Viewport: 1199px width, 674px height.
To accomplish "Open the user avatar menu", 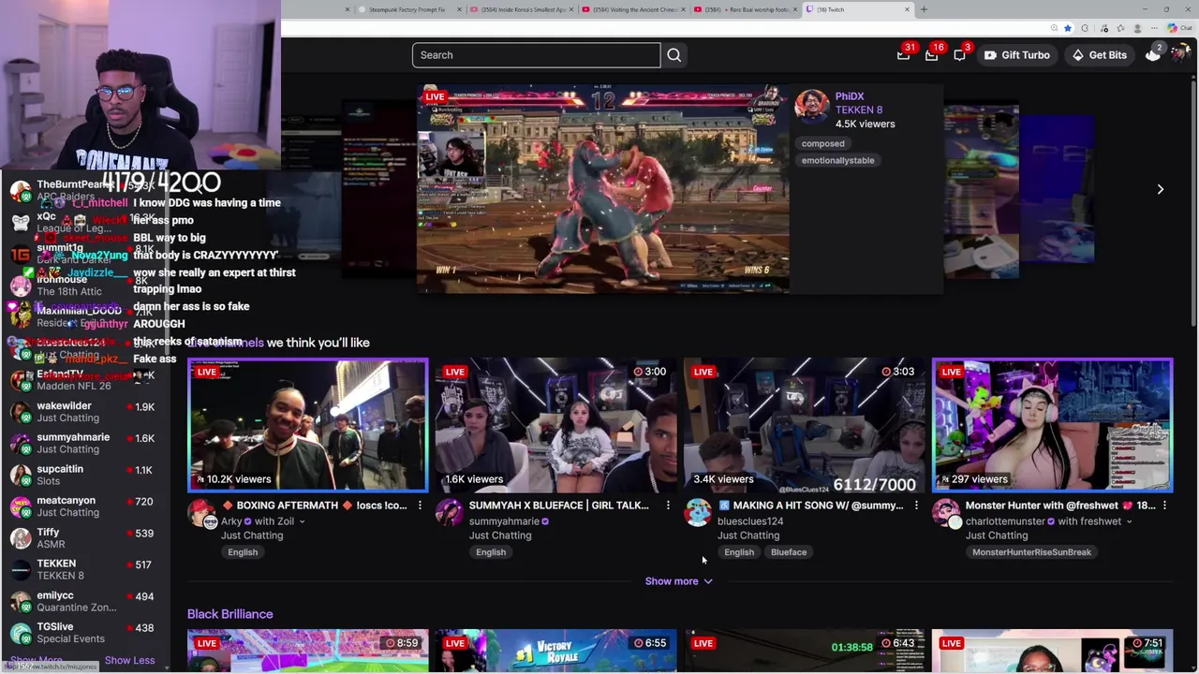I will tap(1182, 55).
